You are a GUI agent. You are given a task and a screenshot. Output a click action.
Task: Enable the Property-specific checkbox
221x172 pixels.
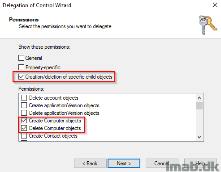pos(21,67)
